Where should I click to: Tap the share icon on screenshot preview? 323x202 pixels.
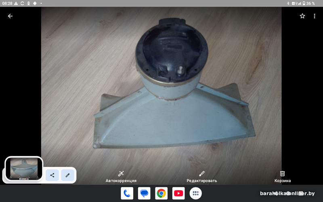52,175
